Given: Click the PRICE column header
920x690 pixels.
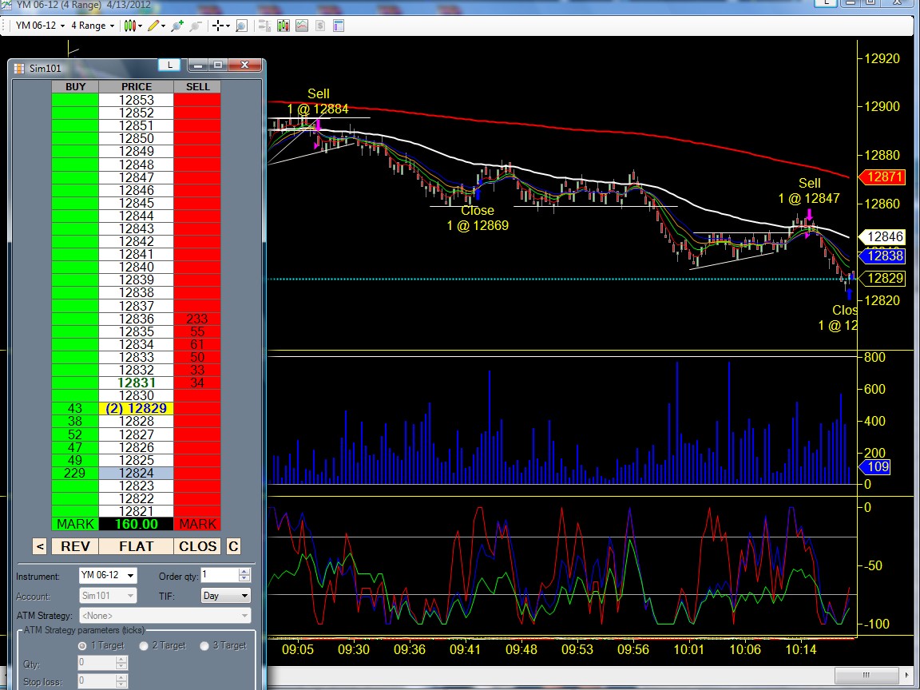Looking at the screenshot, I should tap(136, 87).
